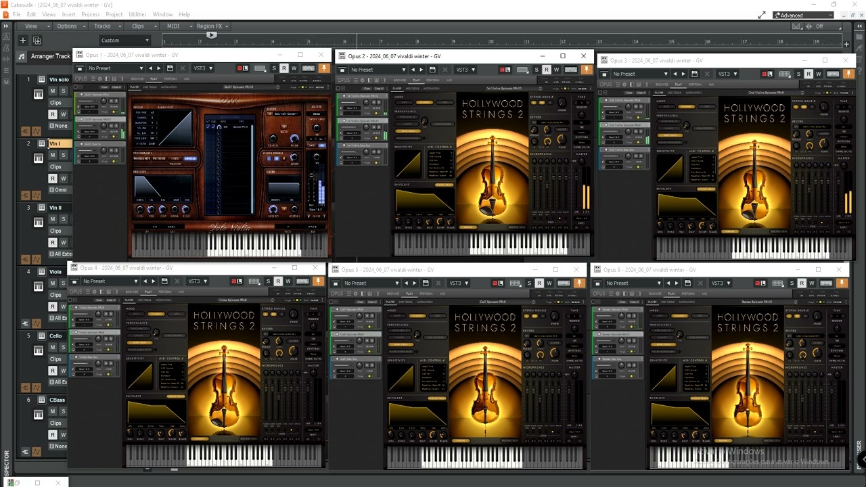Screen dimensions: 866x487
Task: Click the Tracks track view menu button
Action: point(106,26)
